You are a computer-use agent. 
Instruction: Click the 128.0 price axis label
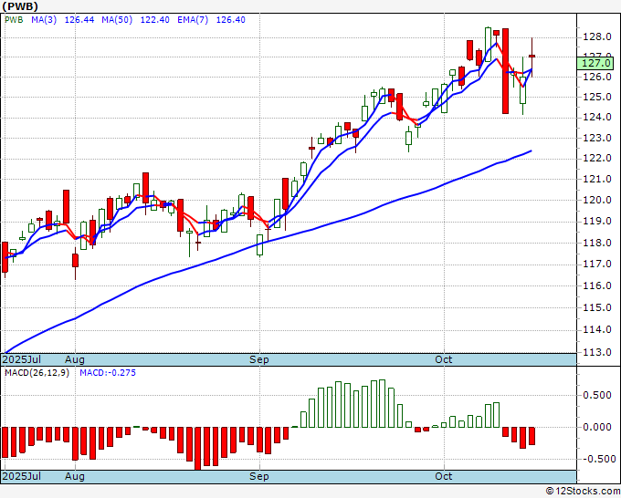click(597, 37)
